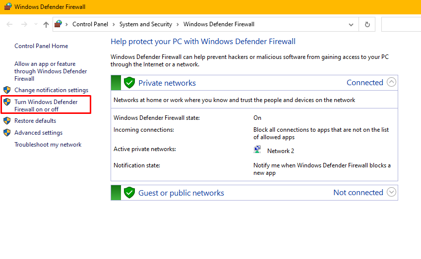Click green shield icon for Private networks
Viewport: 421px width, 259px height.
(129, 83)
